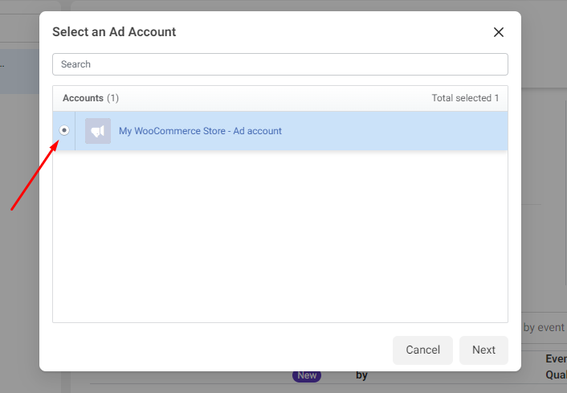Screen dimensions: 567x393
Task: Click My WooCommerce Store - Ad account text
Action: pyautogui.click(x=200, y=131)
